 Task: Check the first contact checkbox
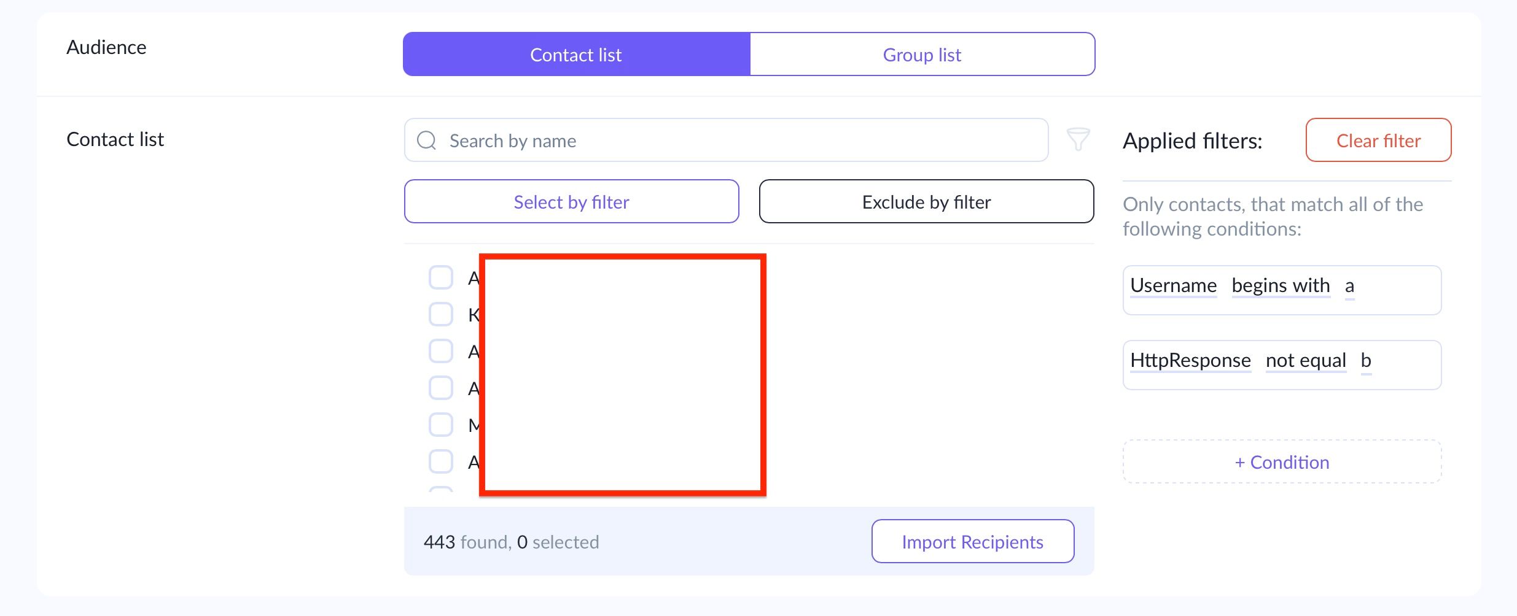tap(440, 277)
